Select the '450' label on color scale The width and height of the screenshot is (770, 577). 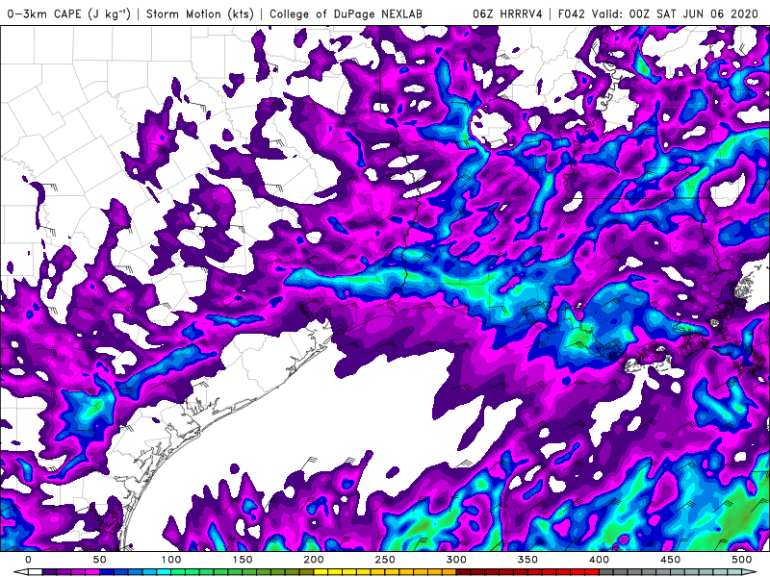[670, 560]
